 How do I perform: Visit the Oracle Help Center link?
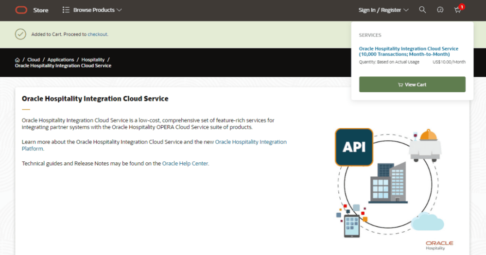pyautogui.click(x=185, y=164)
